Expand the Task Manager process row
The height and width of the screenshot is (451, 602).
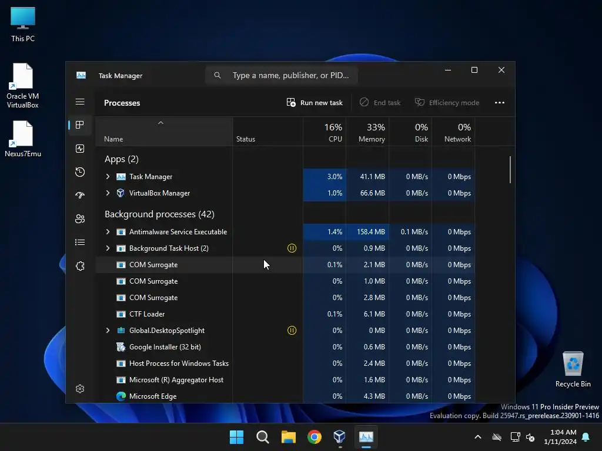108,176
